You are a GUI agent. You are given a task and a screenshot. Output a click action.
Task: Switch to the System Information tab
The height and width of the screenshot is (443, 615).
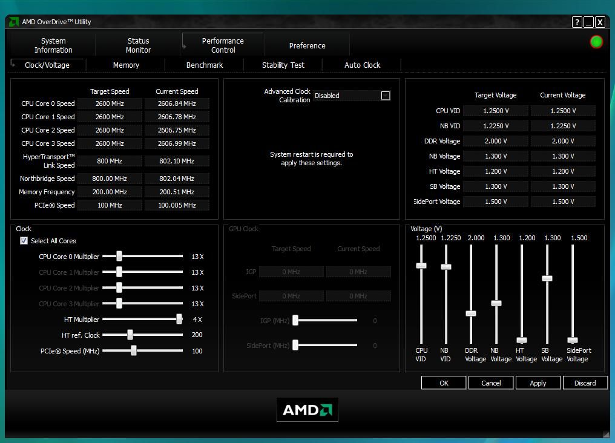click(x=53, y=45)
